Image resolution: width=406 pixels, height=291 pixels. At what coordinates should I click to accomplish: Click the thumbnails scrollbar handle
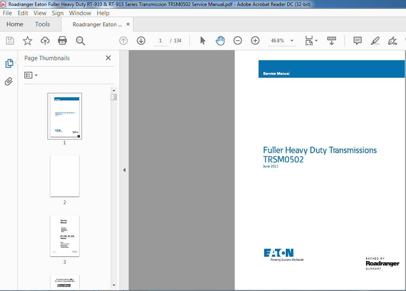[113, 97]
